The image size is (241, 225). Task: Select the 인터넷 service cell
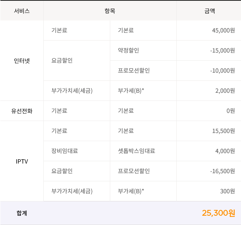tap(22, 61)
